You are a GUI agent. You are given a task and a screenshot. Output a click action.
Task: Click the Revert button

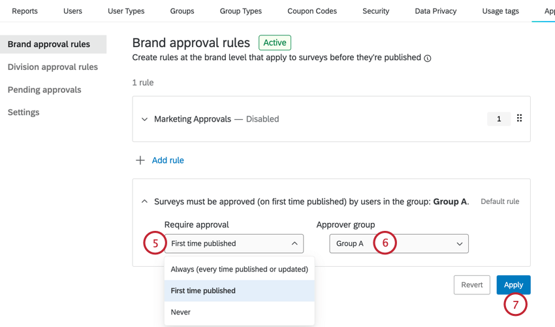471,284
